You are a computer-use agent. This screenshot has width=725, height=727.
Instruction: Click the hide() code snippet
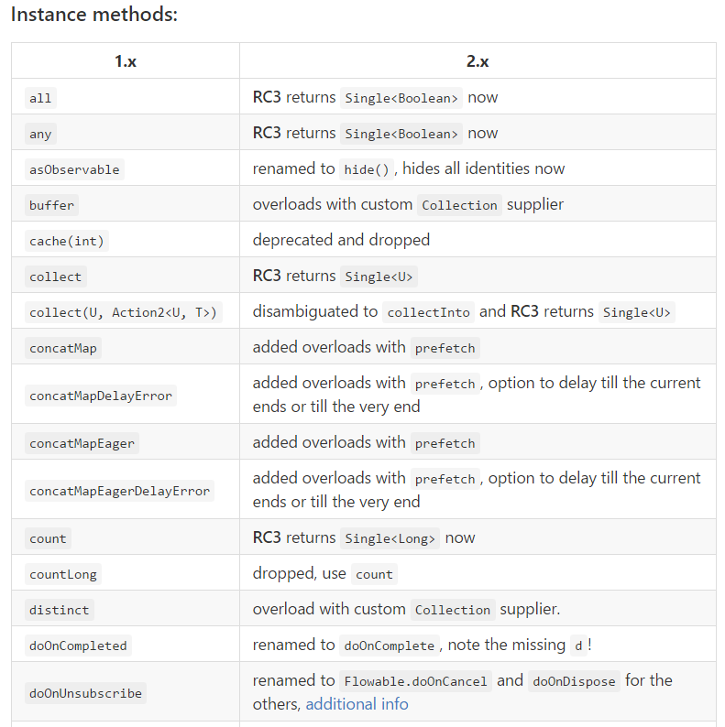point(367,169)
